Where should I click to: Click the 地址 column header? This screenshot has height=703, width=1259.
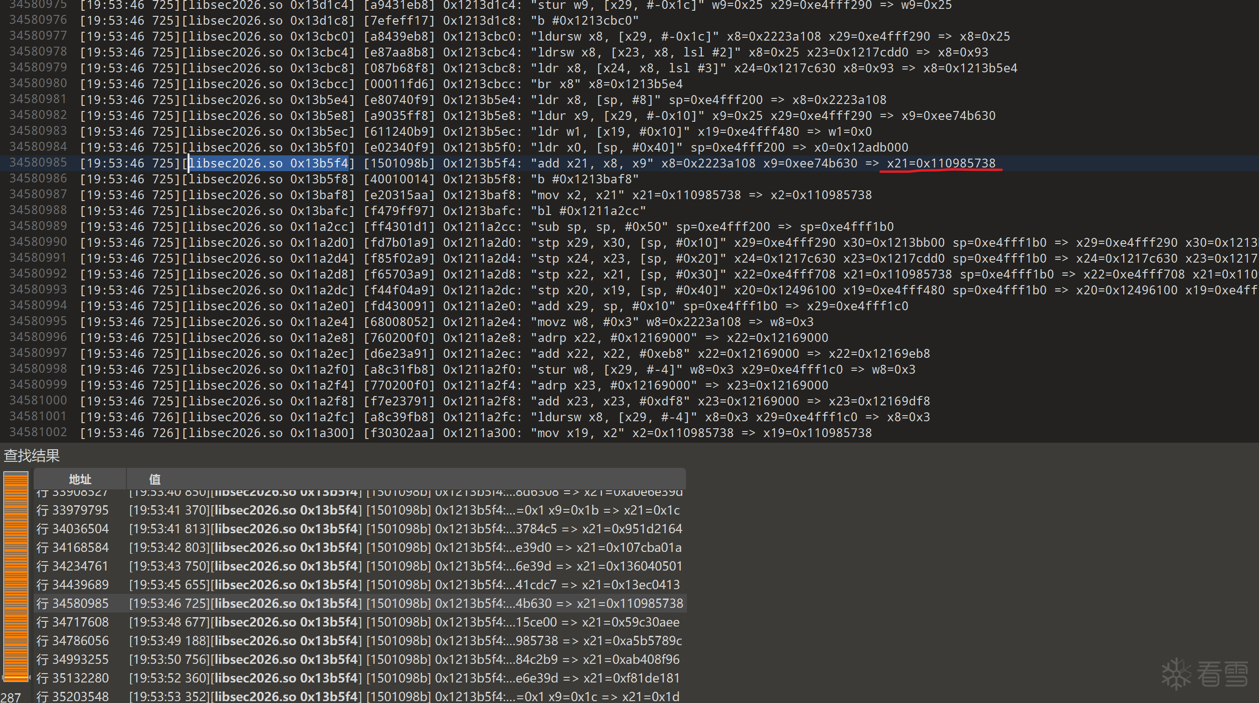pyautogui.click(x=80, y=479)
